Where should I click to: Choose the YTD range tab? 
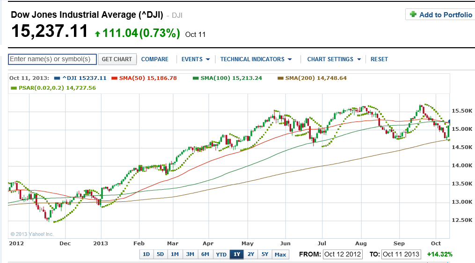pos(221,254)
